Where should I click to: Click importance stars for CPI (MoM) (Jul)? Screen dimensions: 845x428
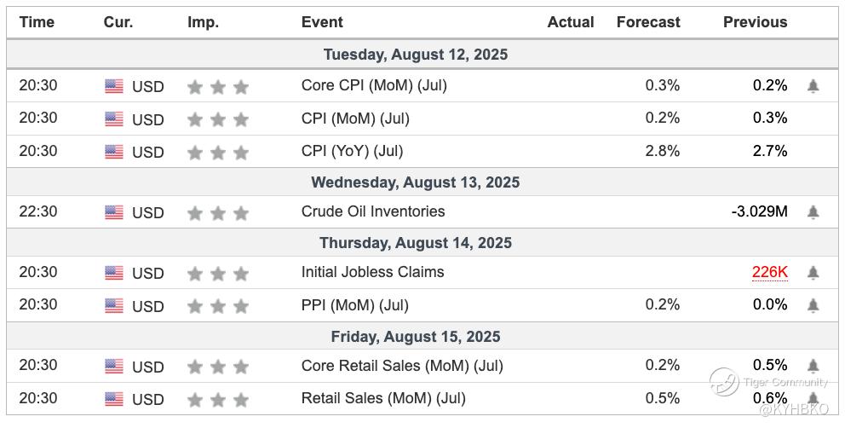click(218, 119)
